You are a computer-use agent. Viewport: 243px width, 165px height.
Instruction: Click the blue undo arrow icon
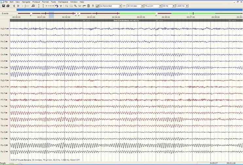[x=57, y=6]
